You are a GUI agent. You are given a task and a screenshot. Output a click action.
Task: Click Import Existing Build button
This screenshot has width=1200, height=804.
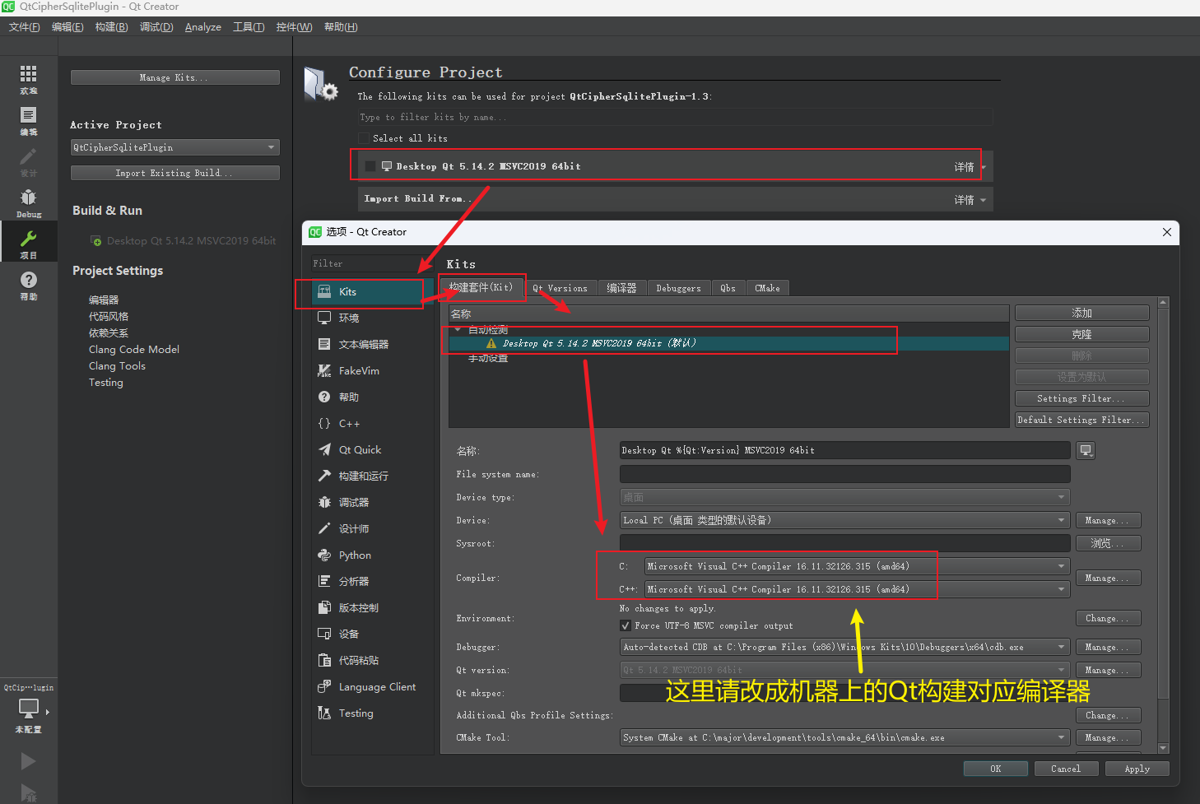pos(175,173)
